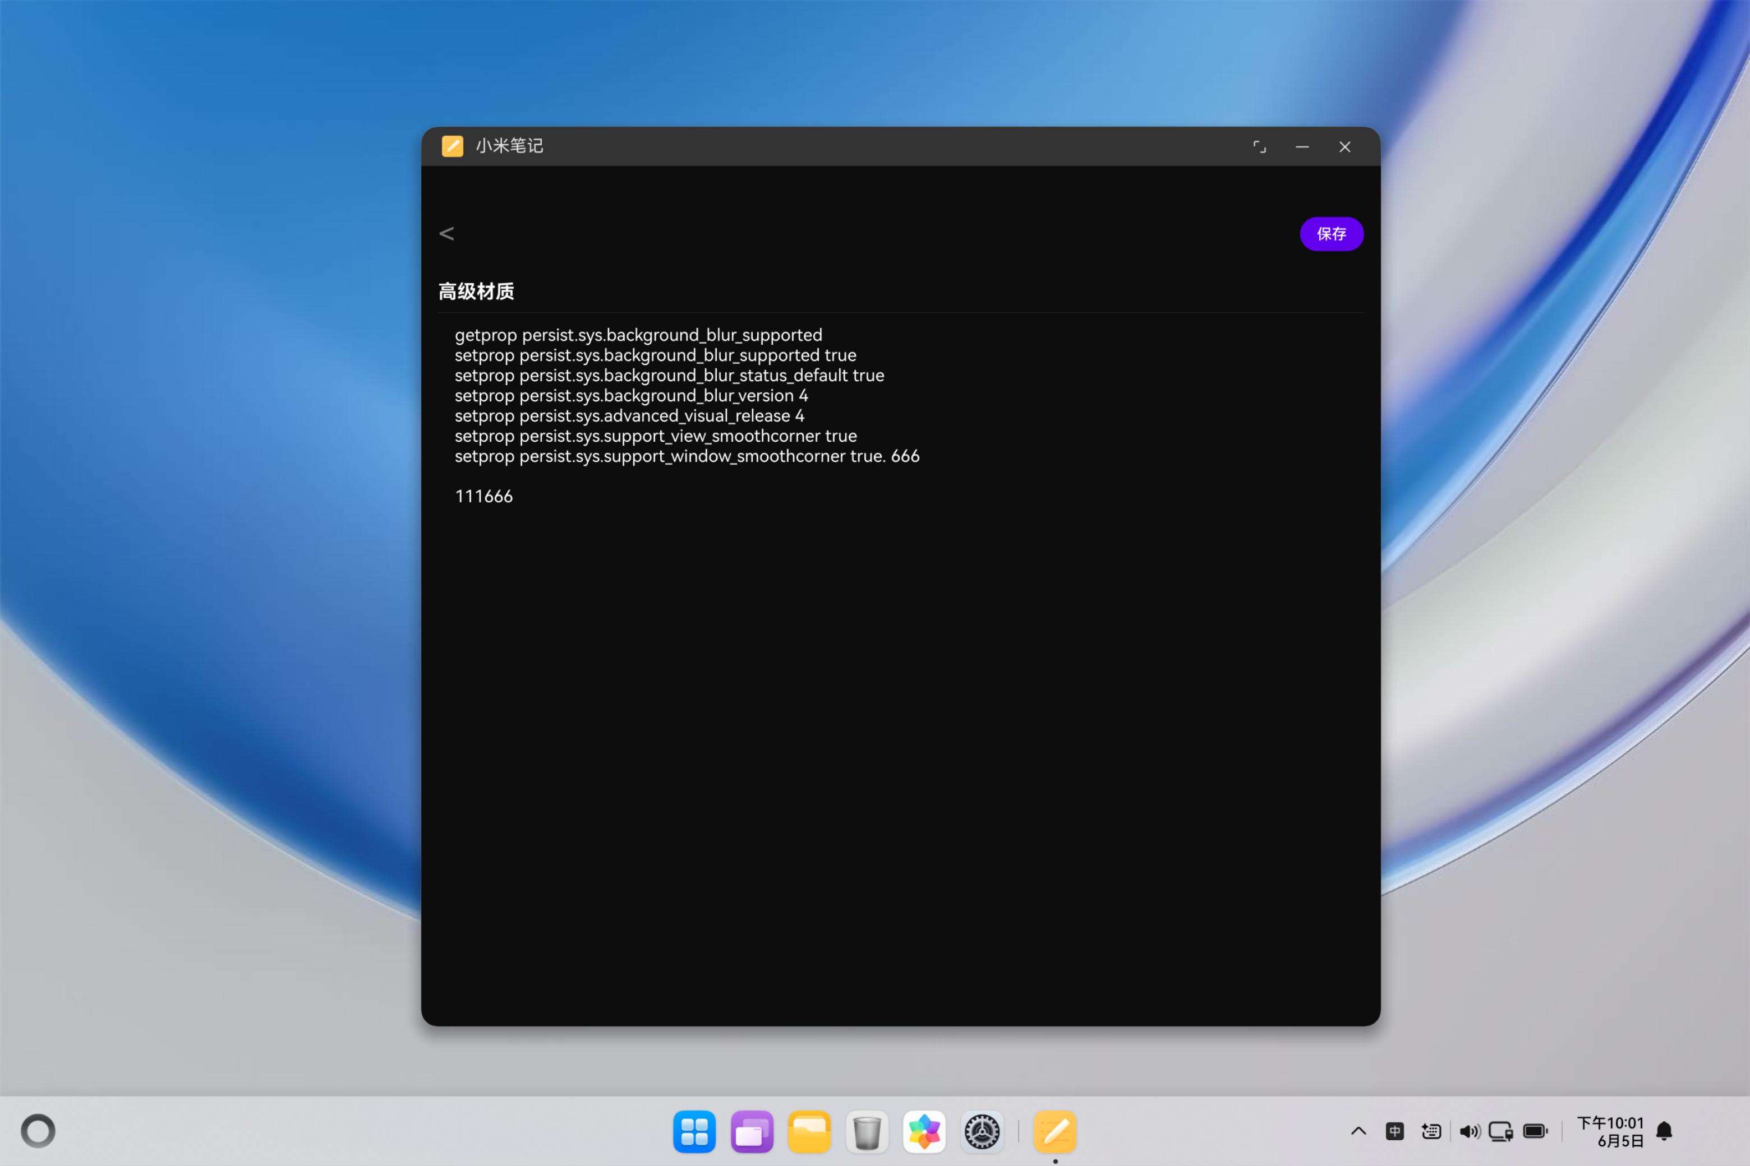Click the line 'getprop persist.sys.background_blur_supported'
Viewport: 1750px width, 1166px height.
[638, 335]
